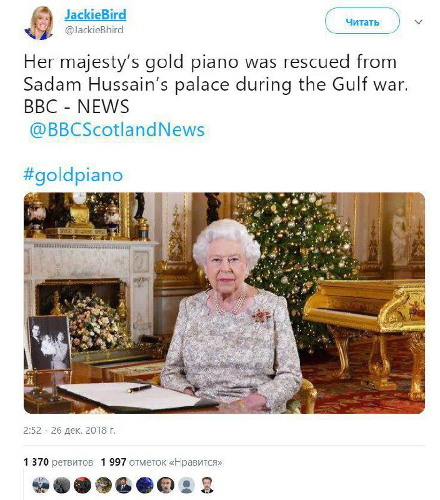The height and width of the screenshot is (500, 440).
Task: Click the #goldpiano hashtag
Action: (73, 174)
